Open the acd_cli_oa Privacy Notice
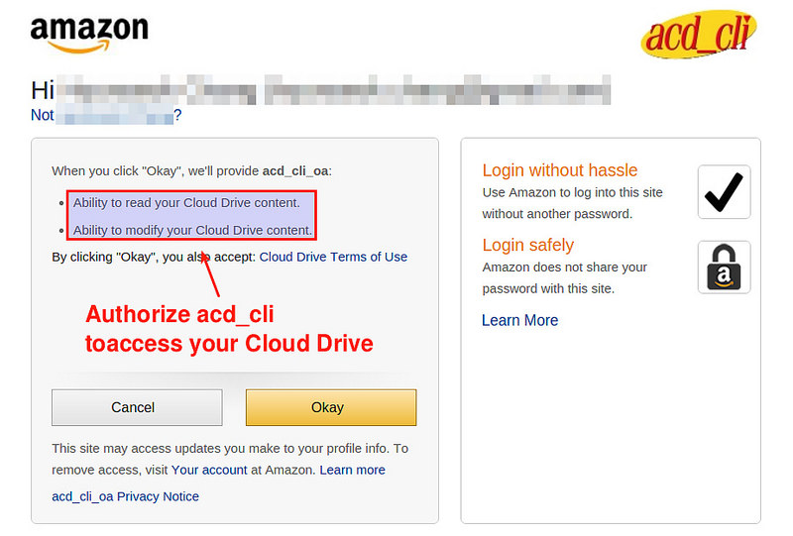The image size is (793, 536). (x=125, y=496)
